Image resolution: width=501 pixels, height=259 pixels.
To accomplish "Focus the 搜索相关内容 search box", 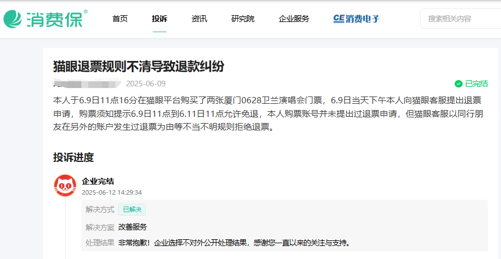I will 461,19.
